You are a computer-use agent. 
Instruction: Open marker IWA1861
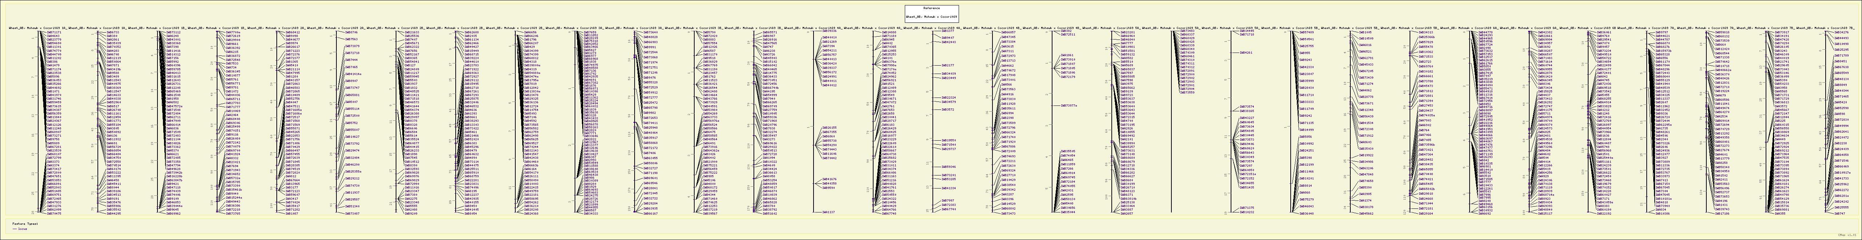(1066, 55)
